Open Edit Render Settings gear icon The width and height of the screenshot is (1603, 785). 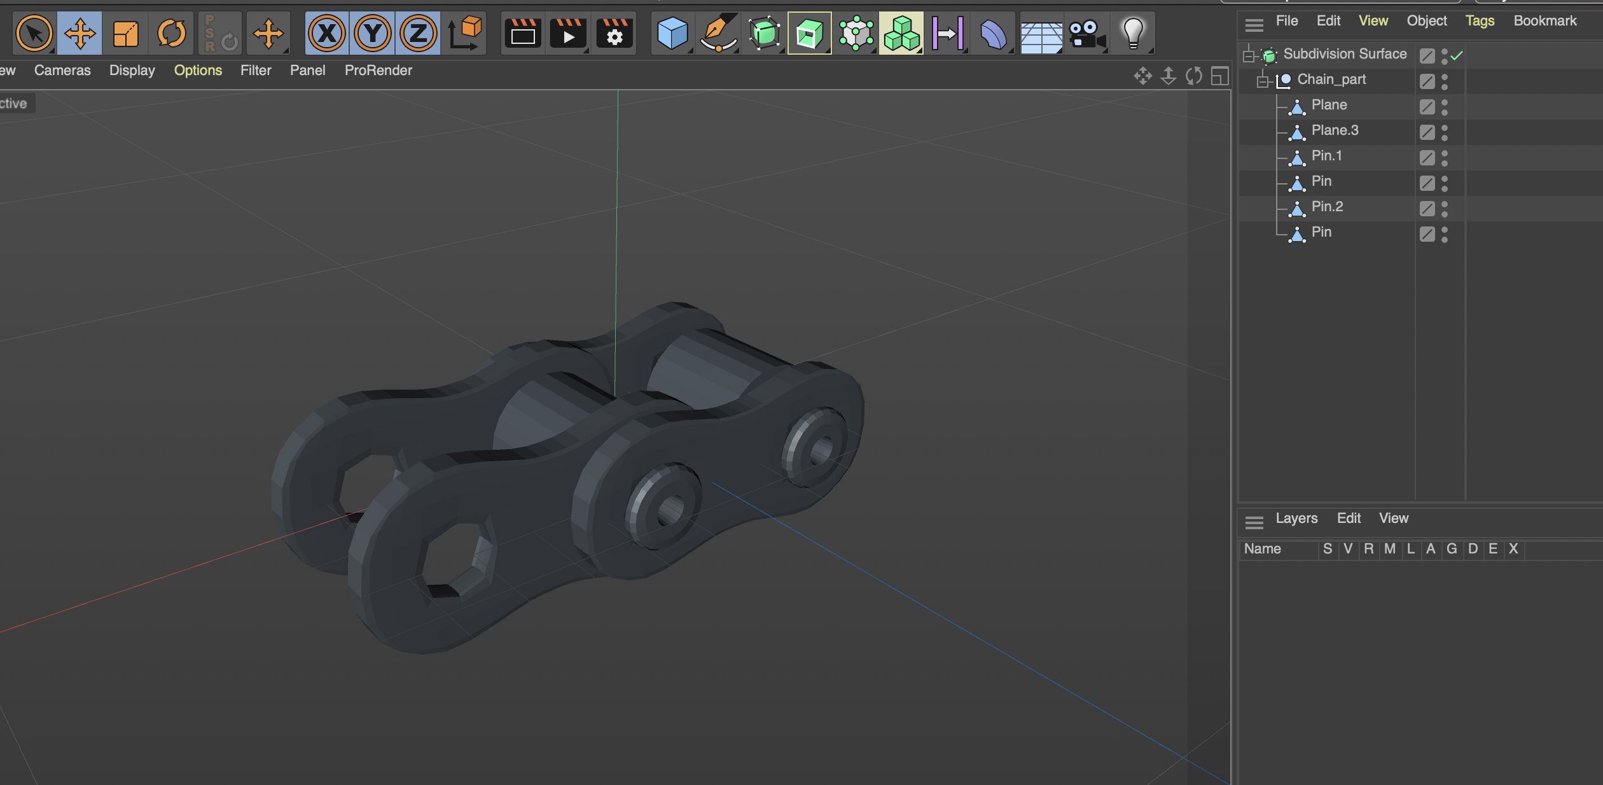tap(614, 33)
